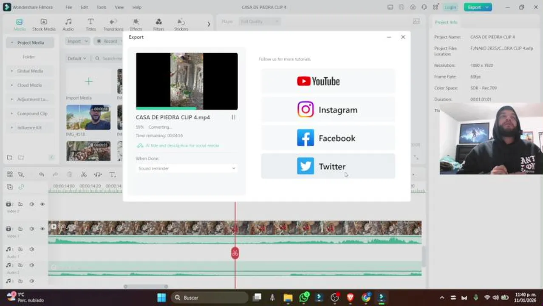Click the Instagram button in Export dialog

pos(328,110)
